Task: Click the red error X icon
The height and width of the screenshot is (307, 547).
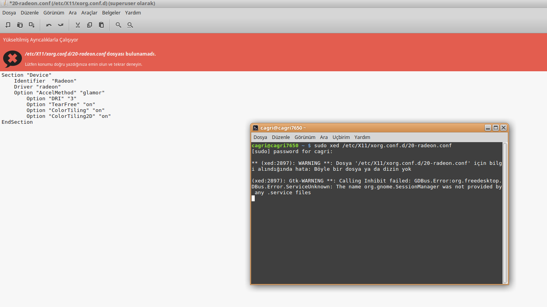Action: coord(13,59)
